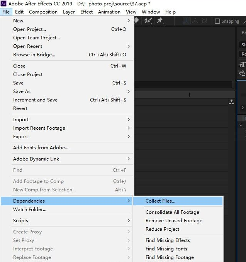
Task: Enable the Snapping checkbox
Action: (217, 21)
